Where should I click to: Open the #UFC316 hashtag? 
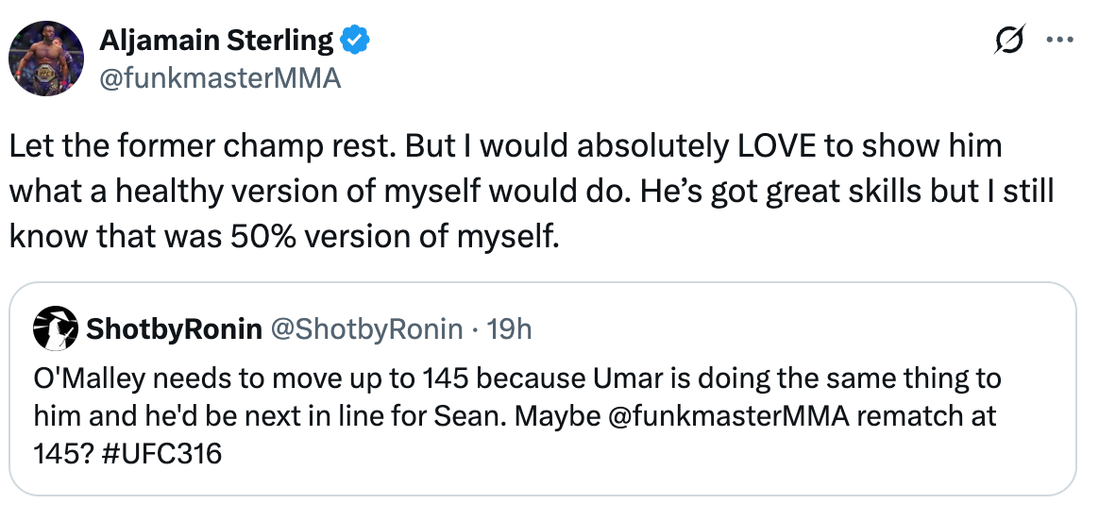pos(166,454)
